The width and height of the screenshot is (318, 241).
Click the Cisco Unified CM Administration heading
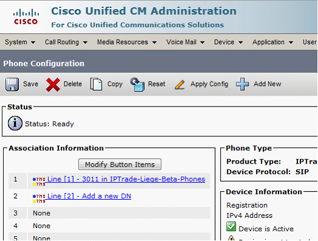tap(143, 11)
